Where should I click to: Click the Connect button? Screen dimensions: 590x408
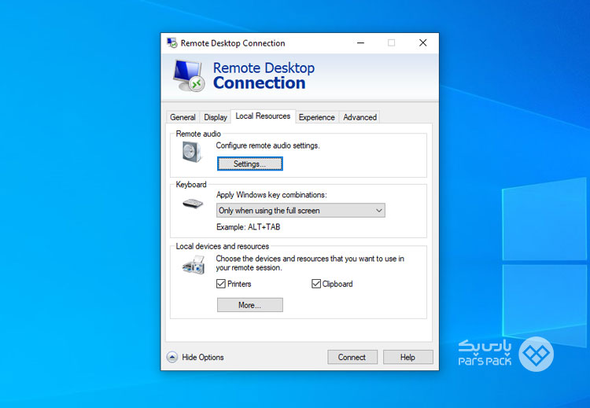[352, 357]
